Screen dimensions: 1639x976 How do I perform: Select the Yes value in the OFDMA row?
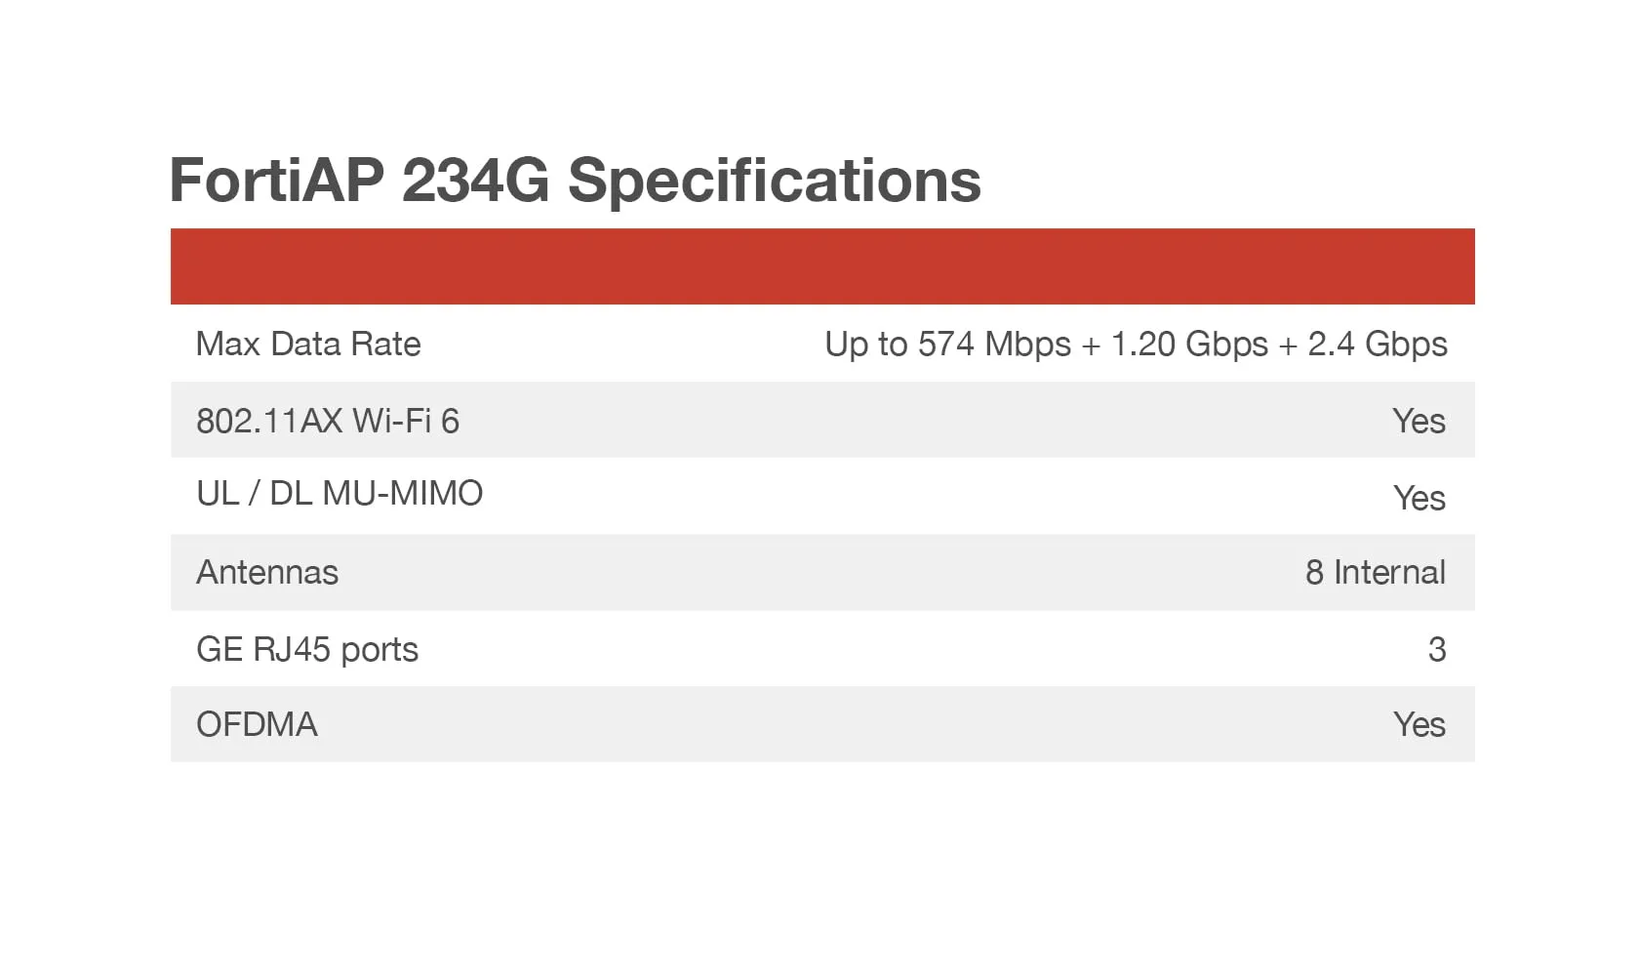pos(1419,724)
